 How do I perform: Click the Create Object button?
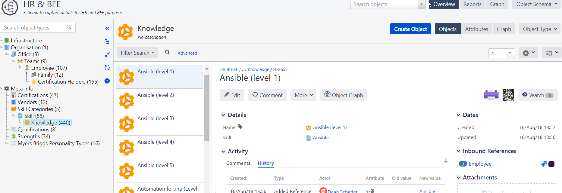click(x=410, y=29)
